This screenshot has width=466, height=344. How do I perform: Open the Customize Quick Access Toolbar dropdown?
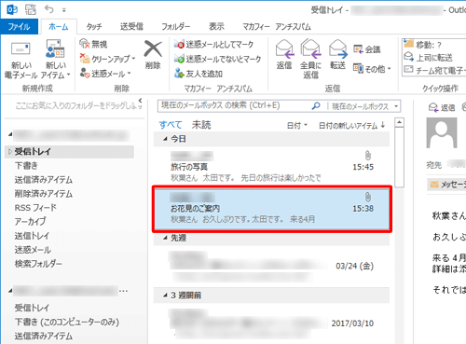(x=63, y=10)
